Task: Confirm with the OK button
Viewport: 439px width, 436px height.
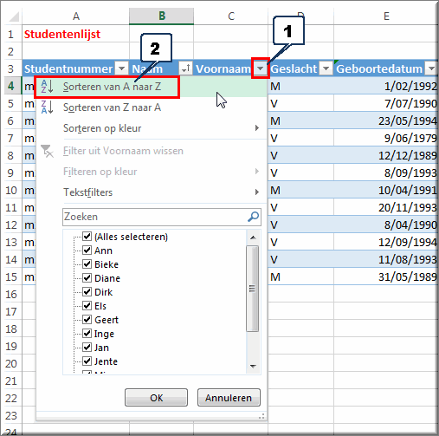Action: (x=156, y=398)
